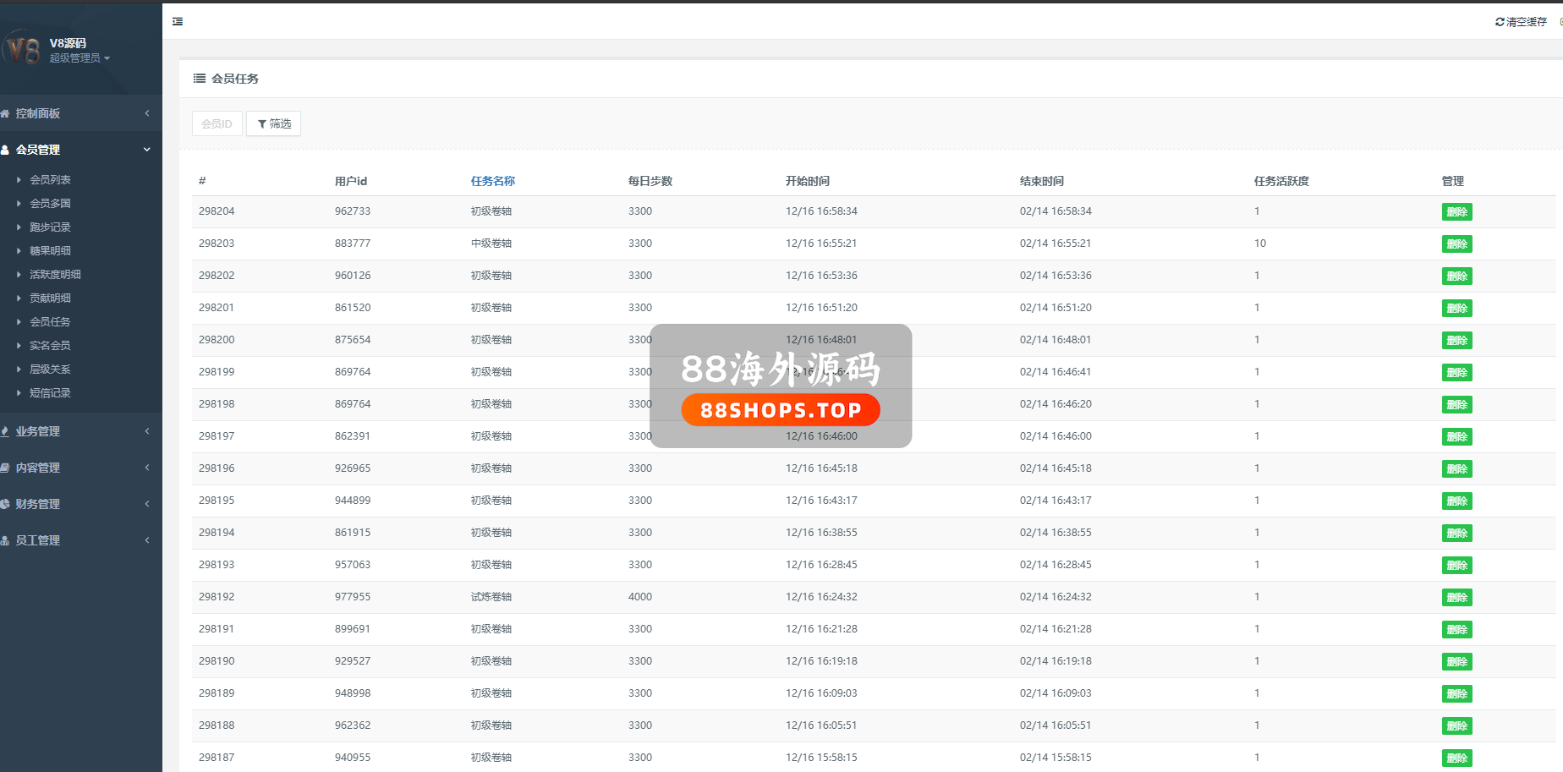Click the refresh icon beside 清空缓存
This screenshot has width=1563, height=772.
point(1500,22)
